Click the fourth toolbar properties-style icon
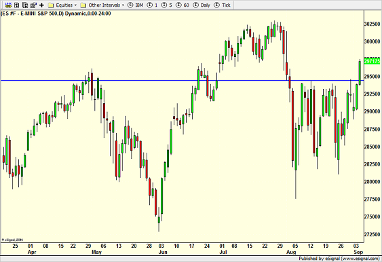This screenshot has height=262, width=382. pos(33,5)
